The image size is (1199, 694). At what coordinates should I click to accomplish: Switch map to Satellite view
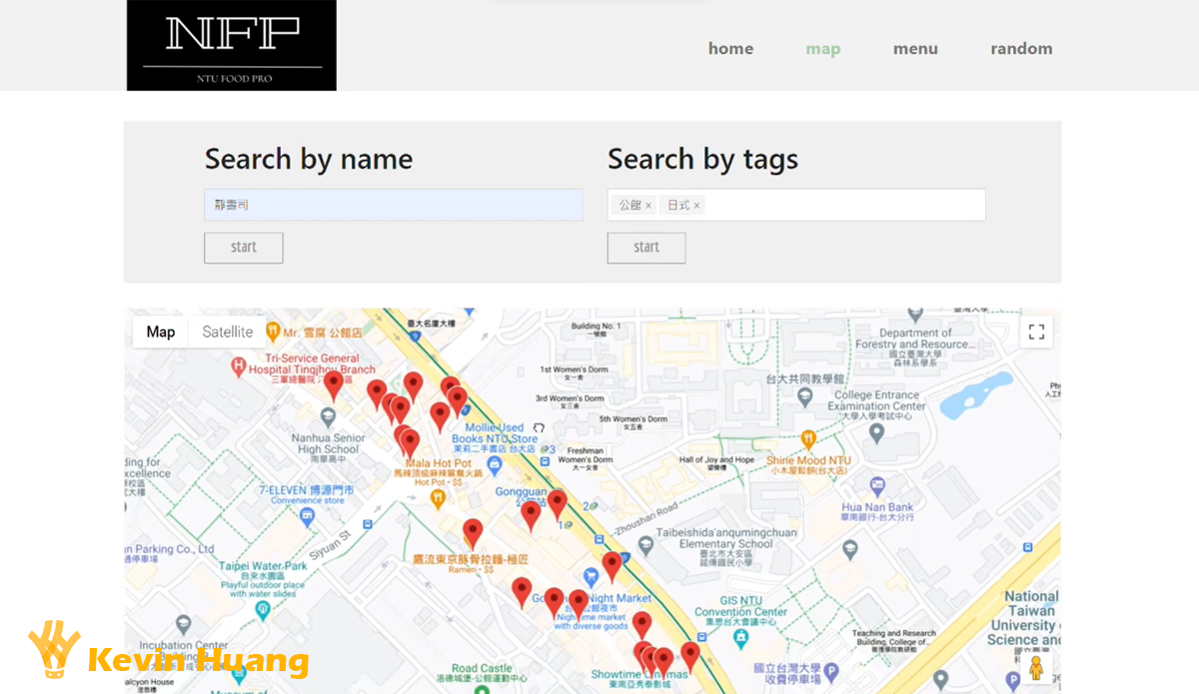(228, 333)
